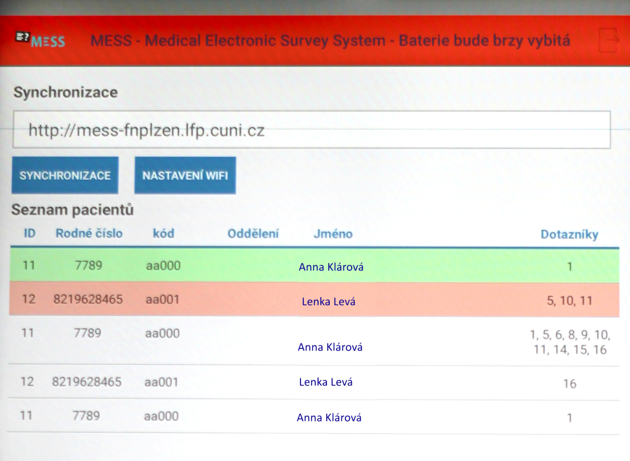630x461 pixels.
Task: Select green row Anna Klárová
Action: point(331,267)
